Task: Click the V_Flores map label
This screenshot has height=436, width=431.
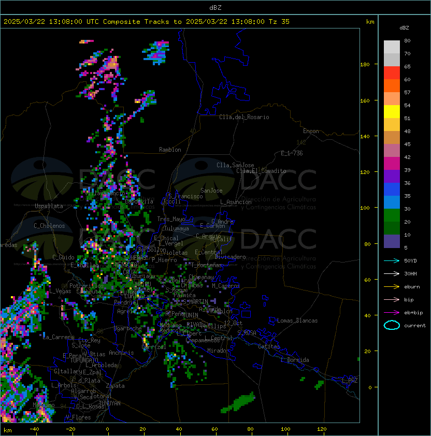Action: tap(78, 417)
